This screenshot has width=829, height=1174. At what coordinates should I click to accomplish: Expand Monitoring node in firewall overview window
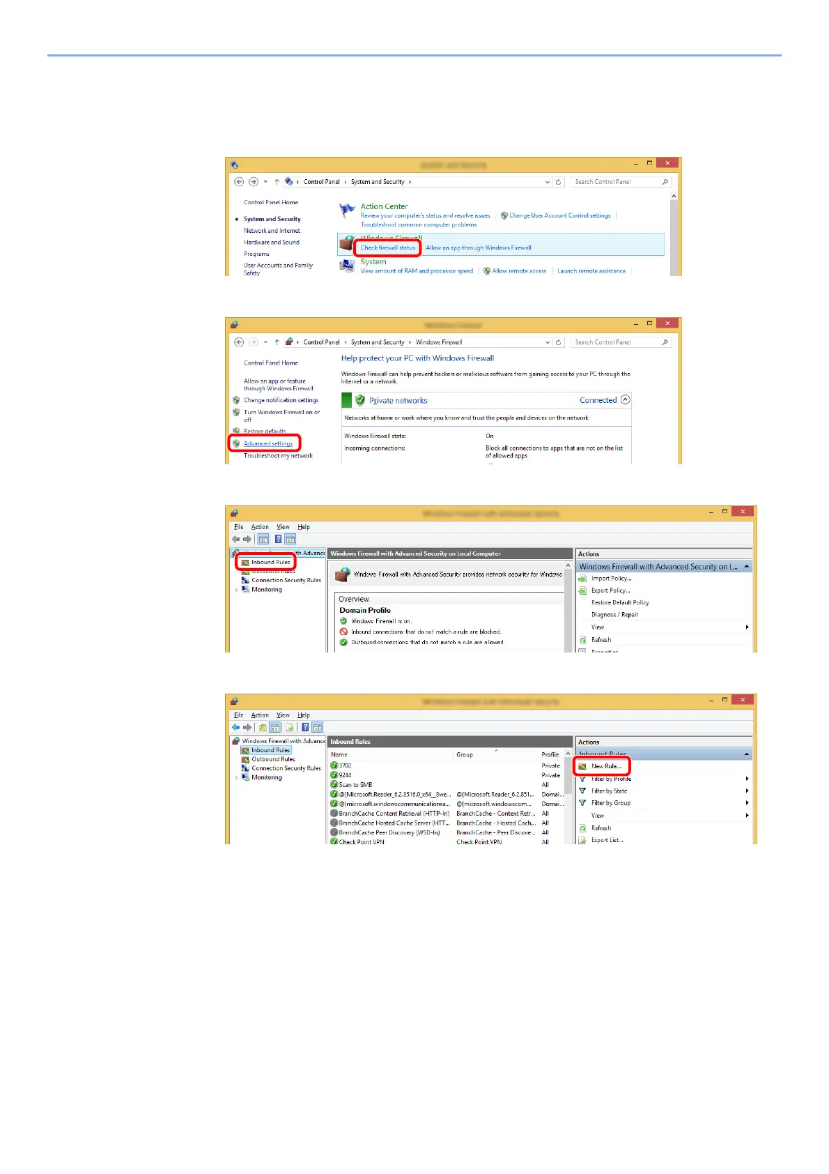tap(237, 590)
